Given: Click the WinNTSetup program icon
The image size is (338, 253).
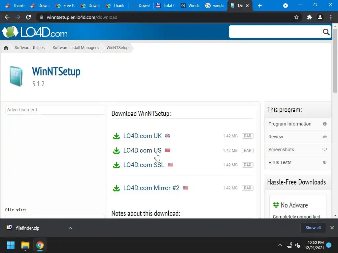Looking at the screenshot, I should [16, 76].
